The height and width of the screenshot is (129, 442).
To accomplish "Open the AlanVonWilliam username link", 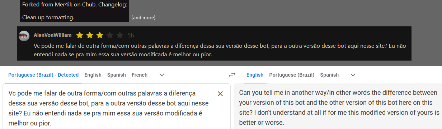I will pyautogui.click(x=52, y=35).
